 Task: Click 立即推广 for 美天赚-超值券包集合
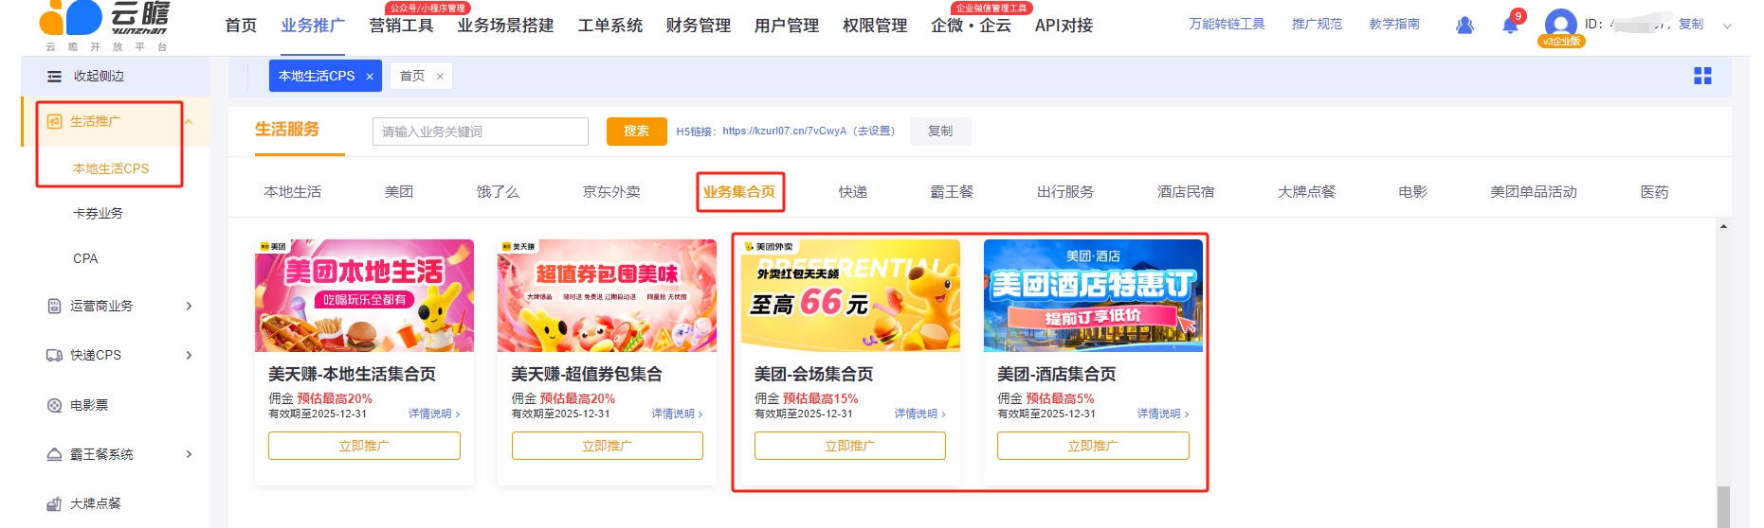[608, 446]
